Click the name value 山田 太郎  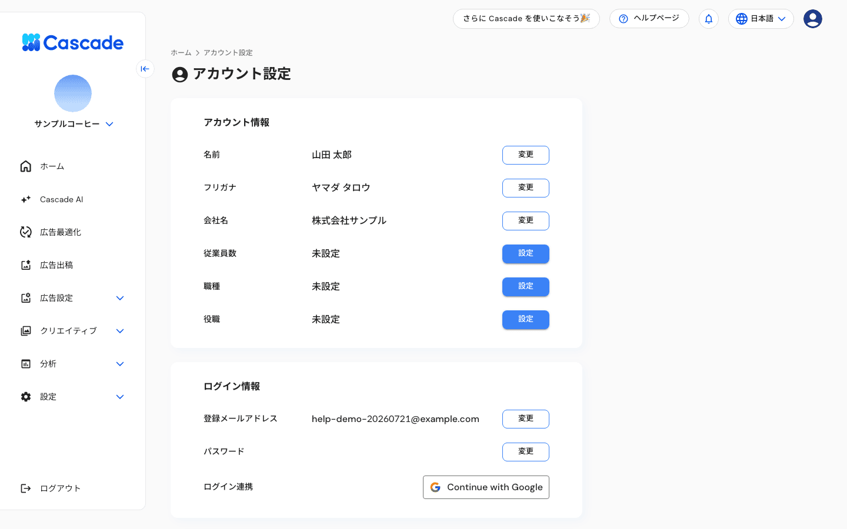point(332,155)
